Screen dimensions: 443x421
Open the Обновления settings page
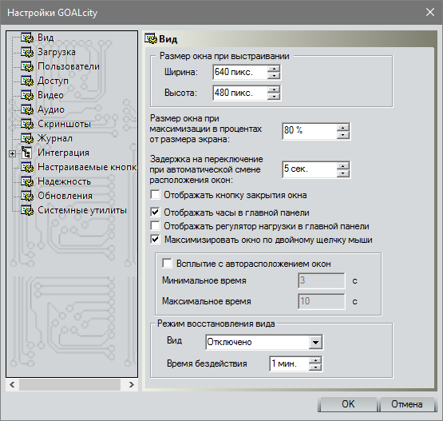pos(65,197)
